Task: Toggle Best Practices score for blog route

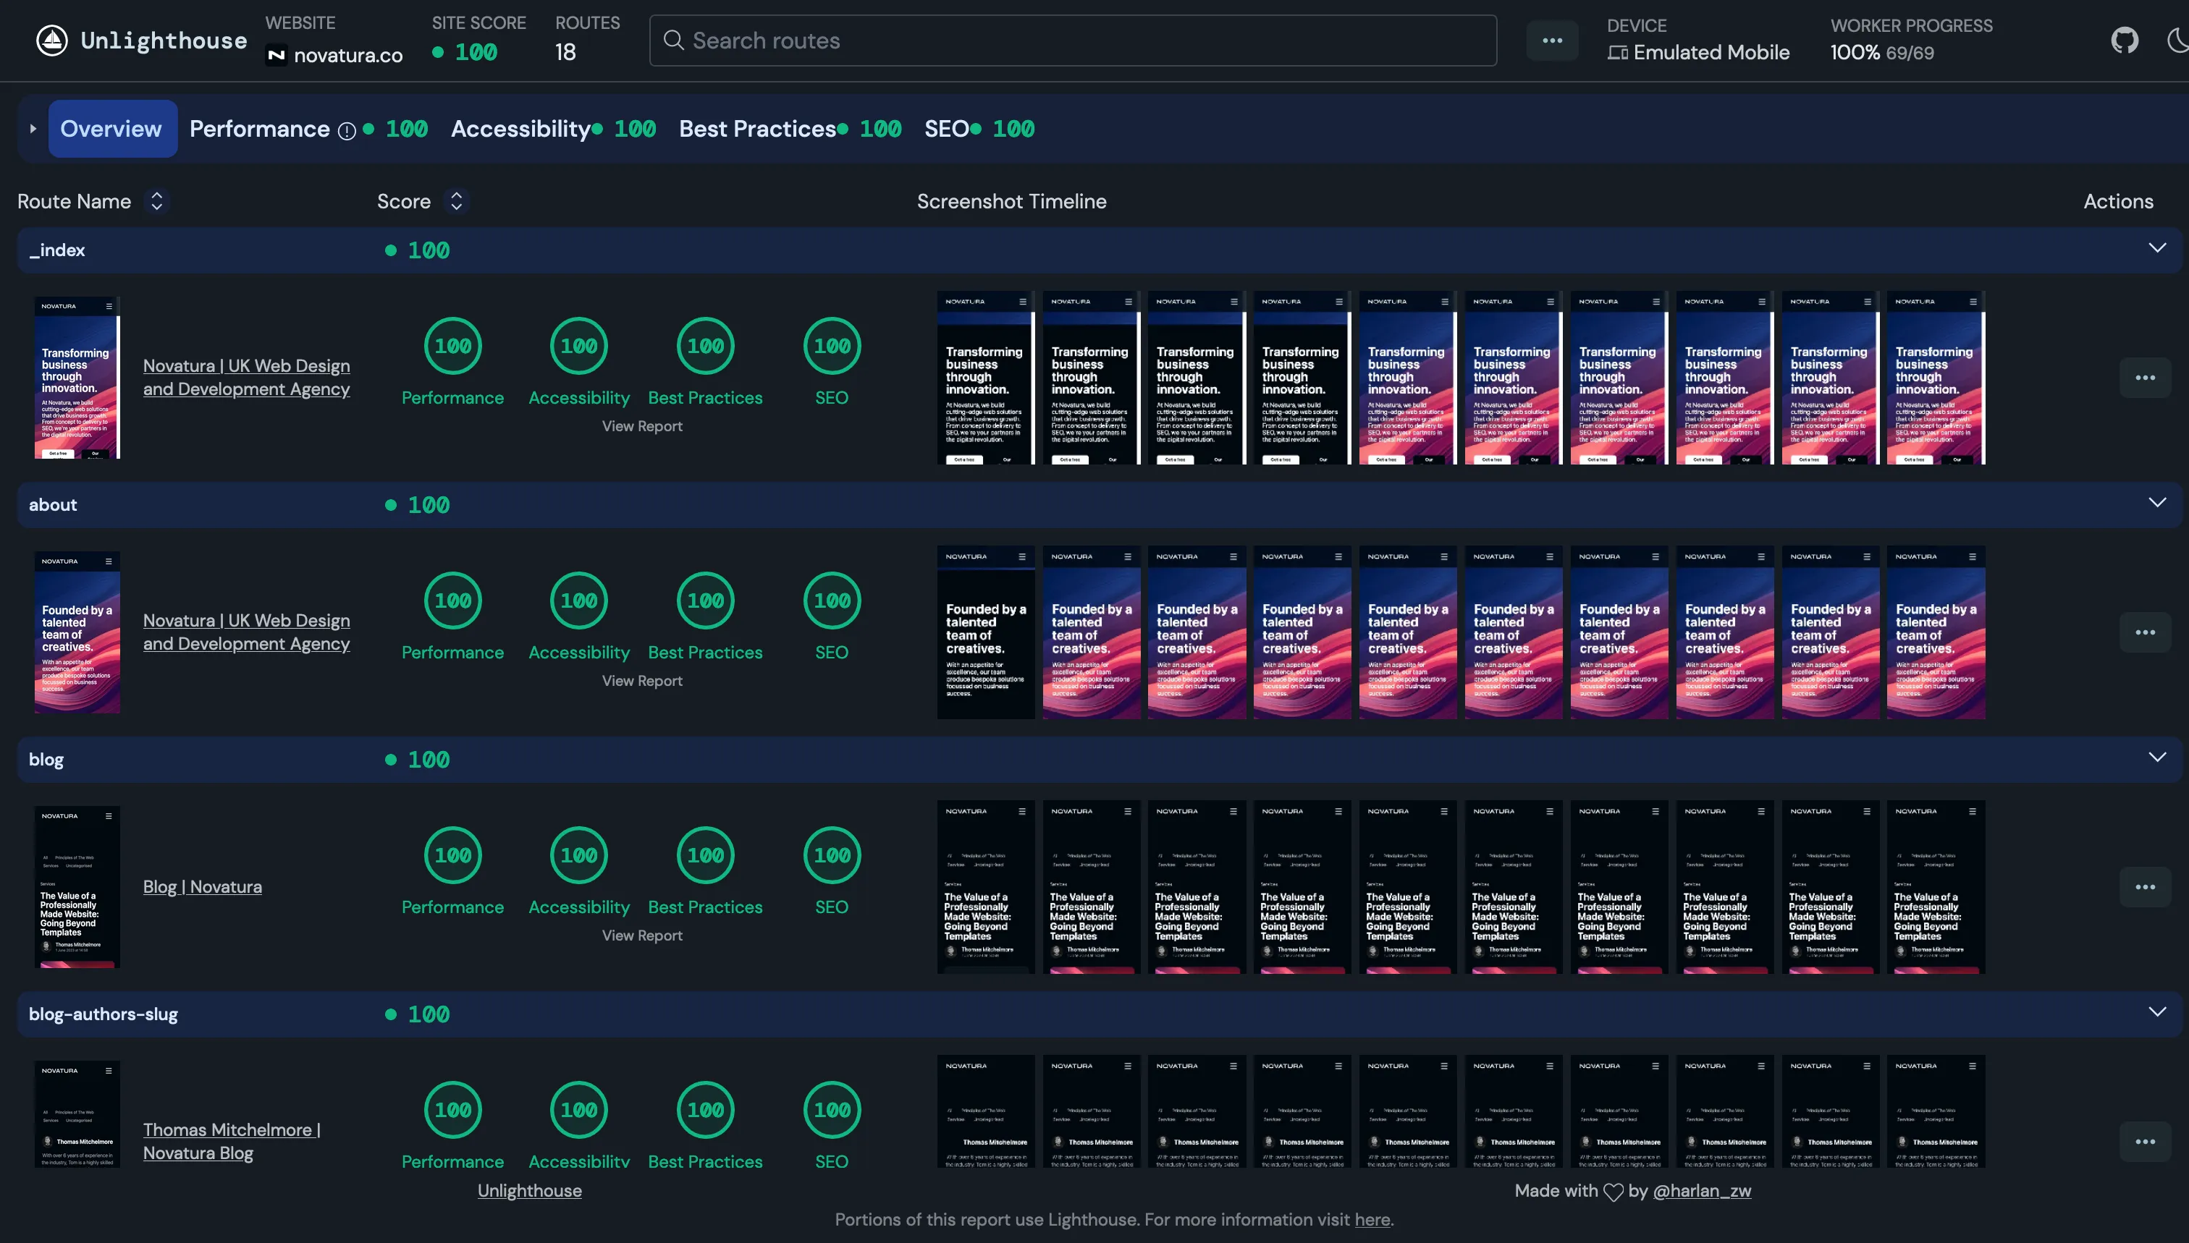Action: (705, 855)
